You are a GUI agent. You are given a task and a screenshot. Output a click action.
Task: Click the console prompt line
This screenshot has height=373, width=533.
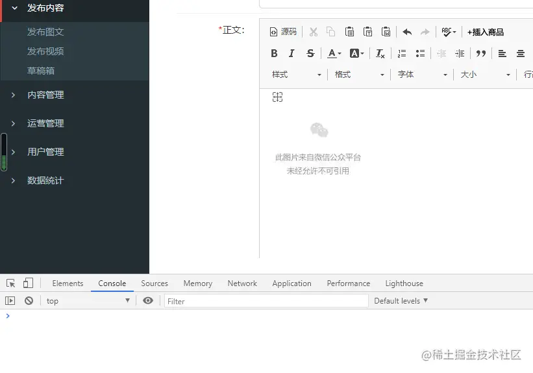pos(266,316)
